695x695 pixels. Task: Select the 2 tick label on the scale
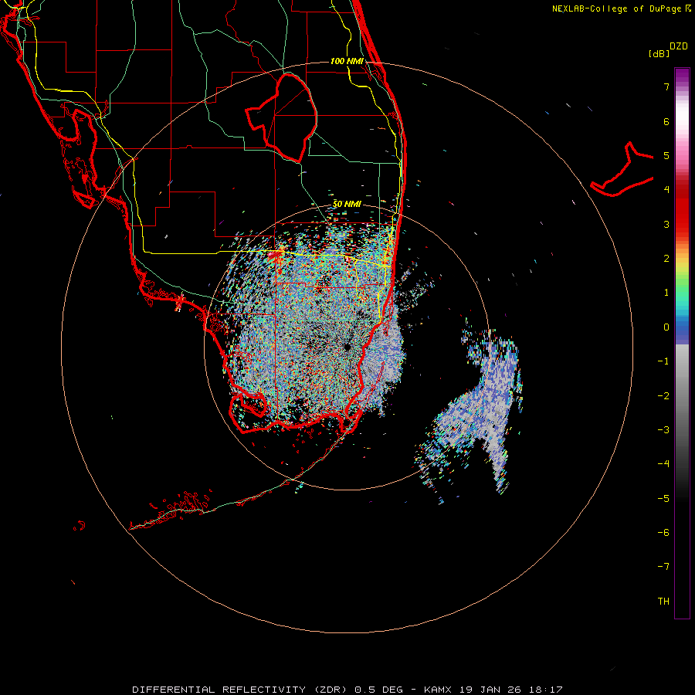pyautogui.click(x=666, y=259)
